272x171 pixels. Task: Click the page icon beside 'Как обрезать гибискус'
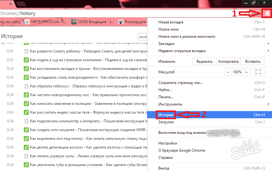point(26,86)
